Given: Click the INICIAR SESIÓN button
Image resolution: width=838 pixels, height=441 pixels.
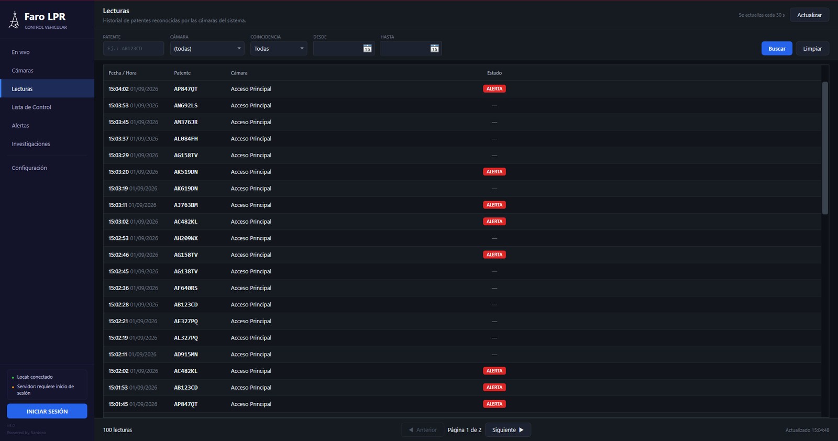Looking at the screenshot, I should (x=47, y=411).
